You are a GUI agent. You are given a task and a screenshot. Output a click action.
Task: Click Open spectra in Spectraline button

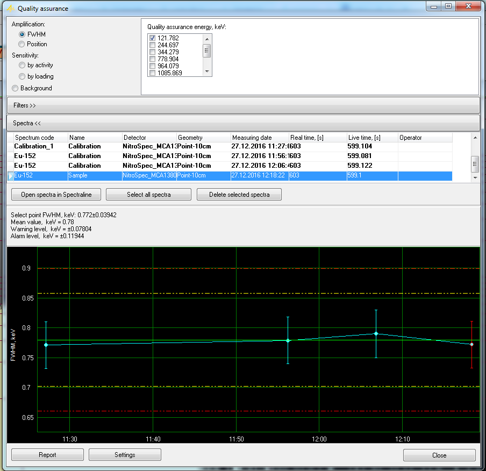pyautogui.click(x=56, y=195)
